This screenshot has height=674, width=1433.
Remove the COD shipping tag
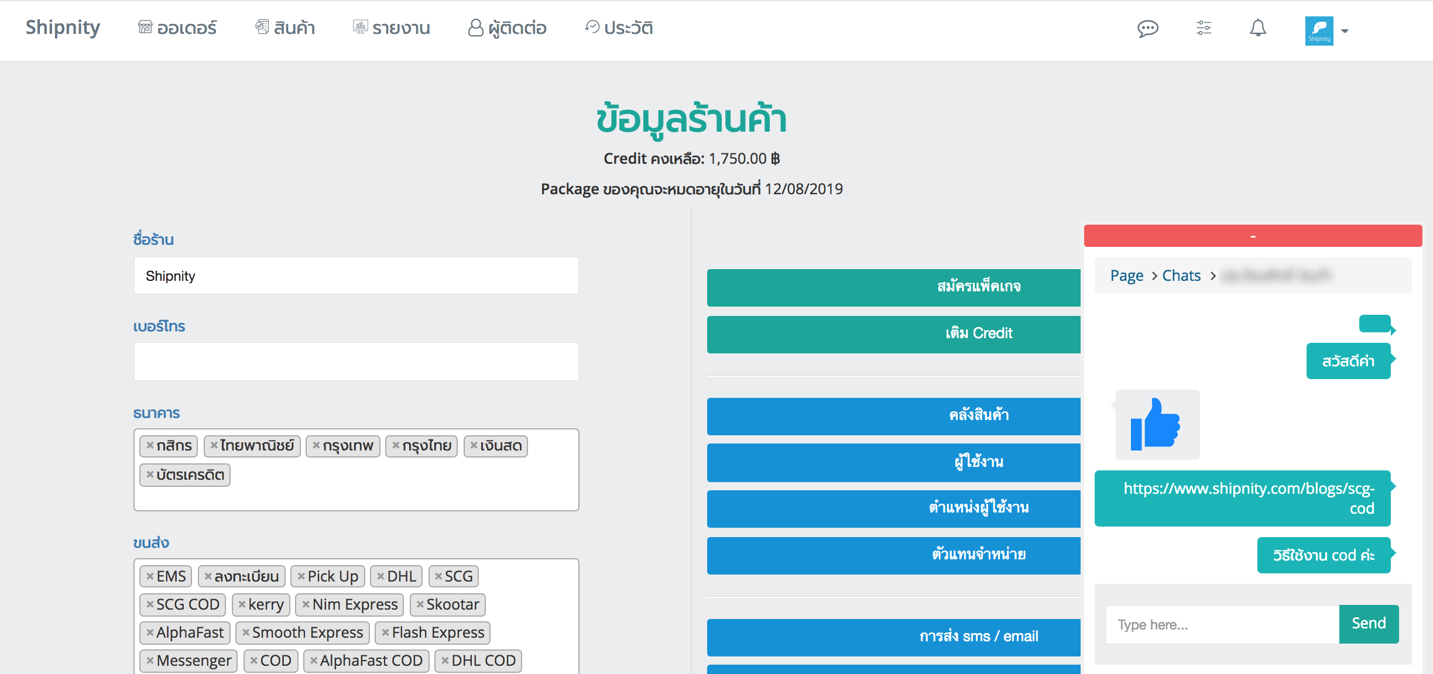click(x=253, y=661)
